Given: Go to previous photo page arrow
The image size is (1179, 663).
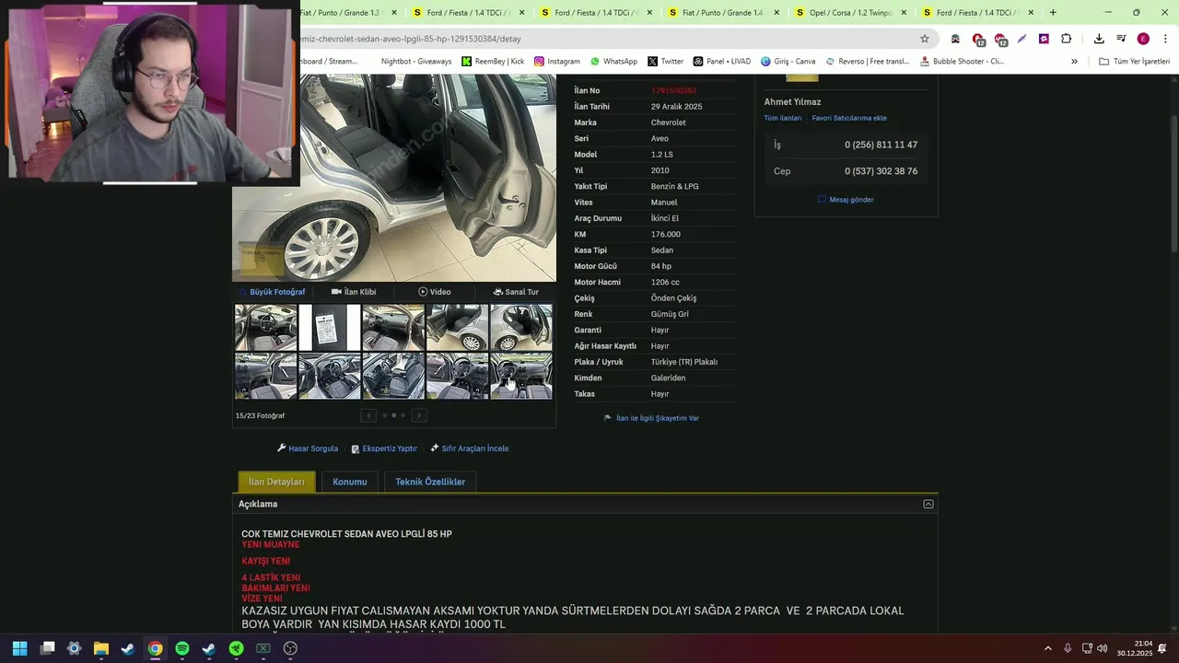Looking at the screenshot, I should pos(368,415).
